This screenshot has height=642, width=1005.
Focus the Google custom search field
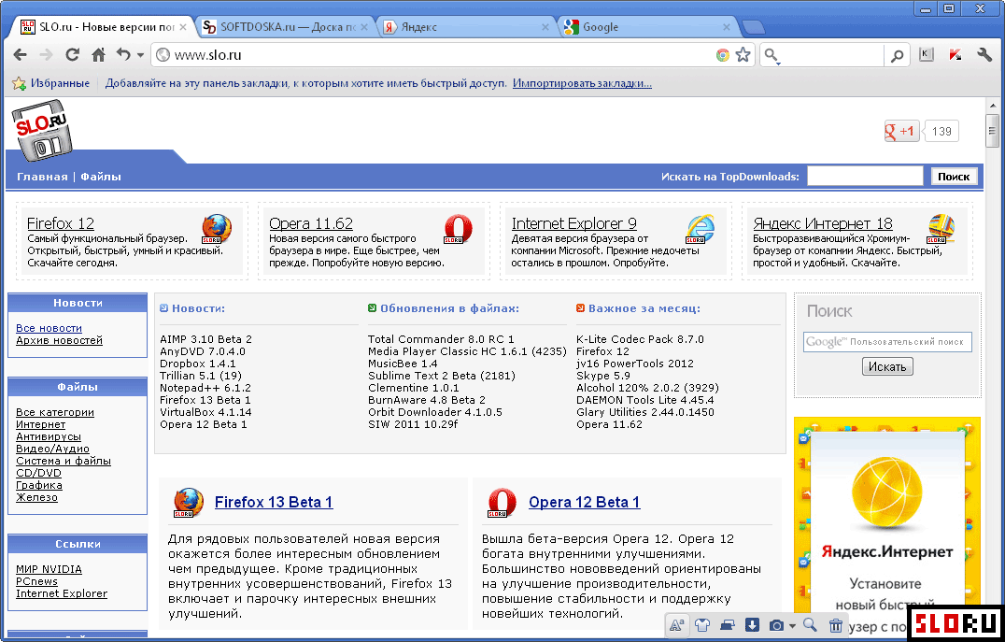coord(887,342)
